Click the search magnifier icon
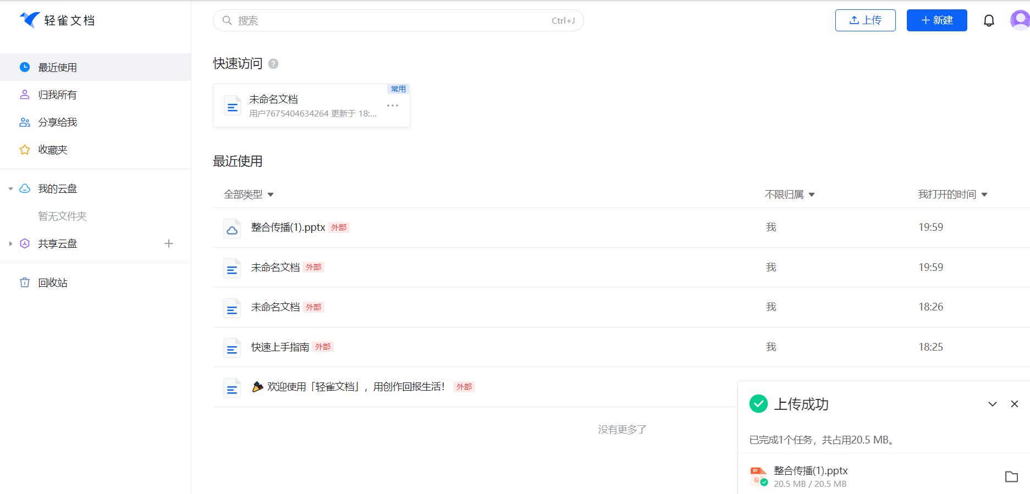This screenshot has height=494, width=1030. tap(227, 20)
